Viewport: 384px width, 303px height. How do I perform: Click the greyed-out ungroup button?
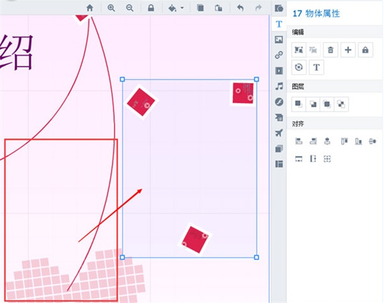[313, 50]
